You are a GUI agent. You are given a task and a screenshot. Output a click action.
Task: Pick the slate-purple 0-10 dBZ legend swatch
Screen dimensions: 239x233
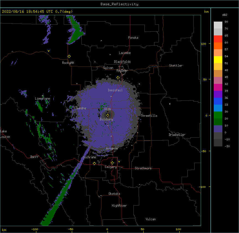pos(218,129)
